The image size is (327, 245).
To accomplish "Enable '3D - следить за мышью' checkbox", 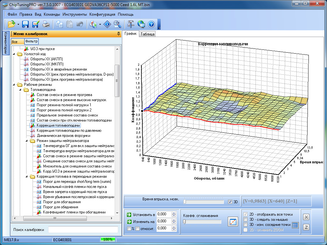I will [245, 219].
